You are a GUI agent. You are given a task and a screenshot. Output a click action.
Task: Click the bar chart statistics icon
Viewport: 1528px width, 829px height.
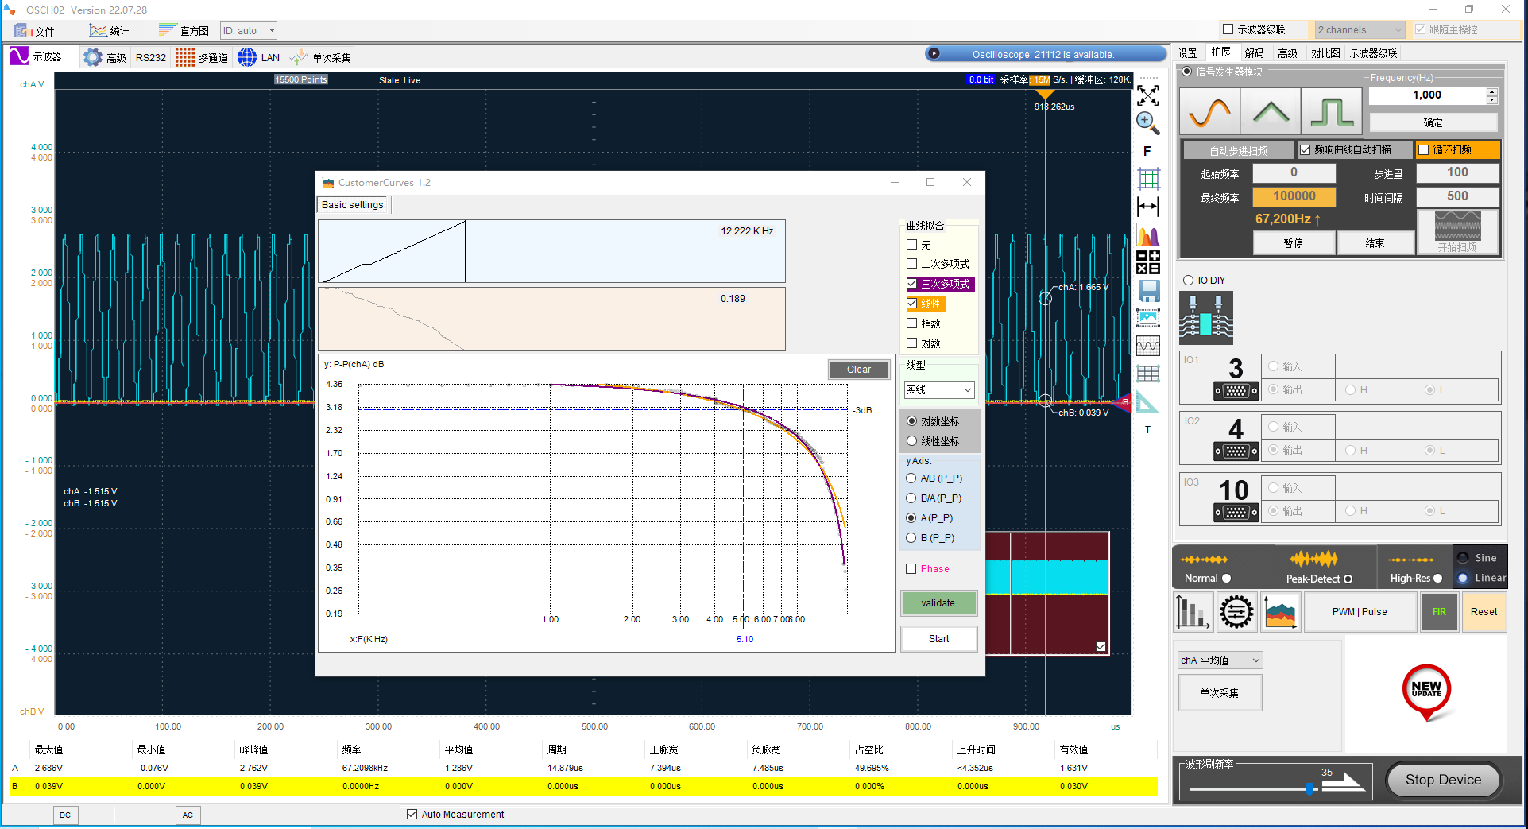coord(1192,612)
